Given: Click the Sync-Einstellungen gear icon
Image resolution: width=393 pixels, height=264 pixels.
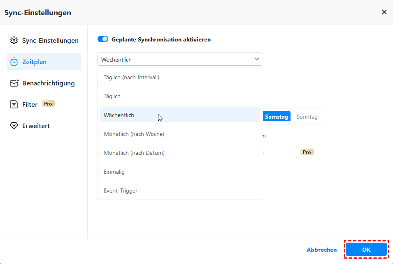Looking at the screenshot, I should (x=14, y=41).
